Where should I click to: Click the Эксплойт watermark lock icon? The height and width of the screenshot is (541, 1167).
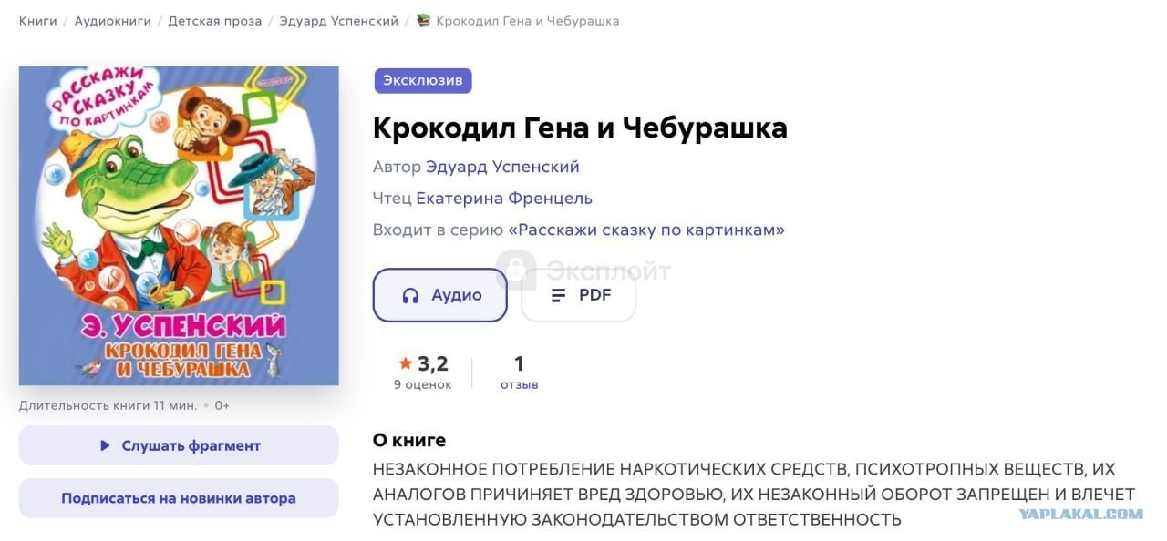[x=516, y=270]
